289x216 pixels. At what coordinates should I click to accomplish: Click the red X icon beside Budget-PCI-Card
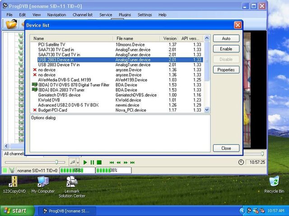(35, 110)
